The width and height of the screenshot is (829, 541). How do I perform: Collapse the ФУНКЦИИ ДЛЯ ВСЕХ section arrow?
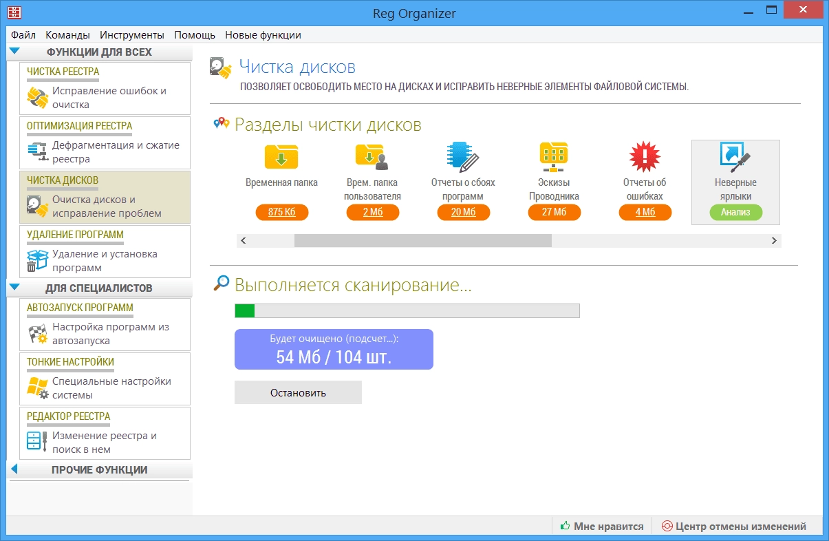[x=15, y=51]
